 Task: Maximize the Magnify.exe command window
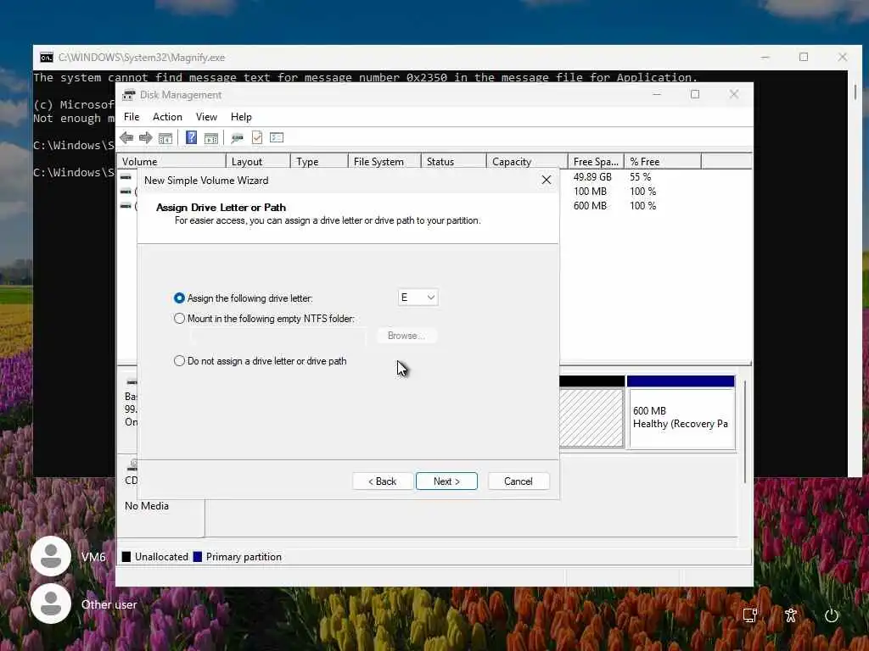804,57
